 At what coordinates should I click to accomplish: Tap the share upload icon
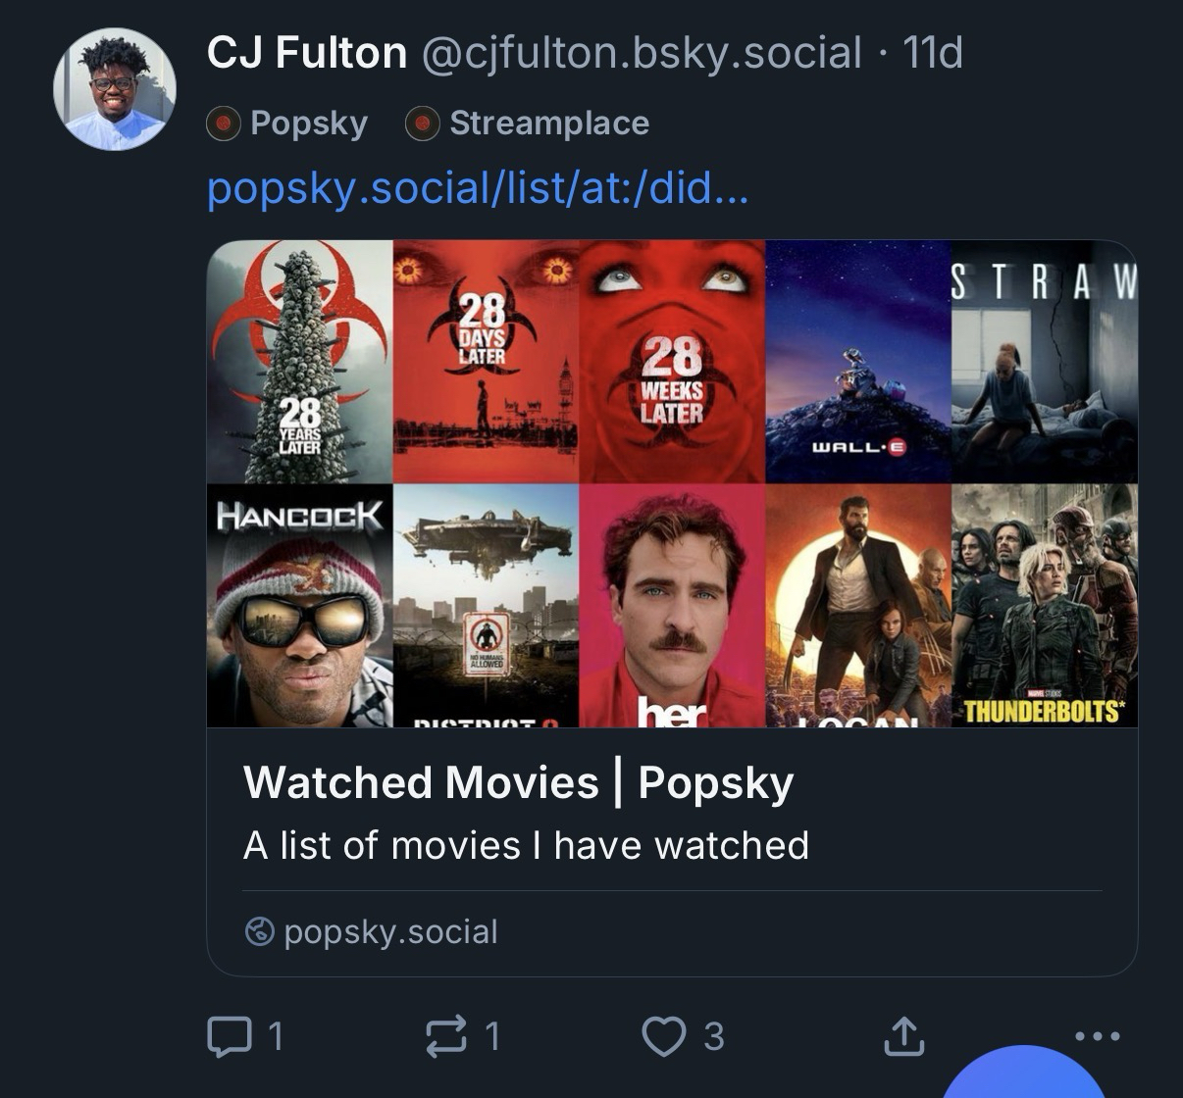(903, 1036)
